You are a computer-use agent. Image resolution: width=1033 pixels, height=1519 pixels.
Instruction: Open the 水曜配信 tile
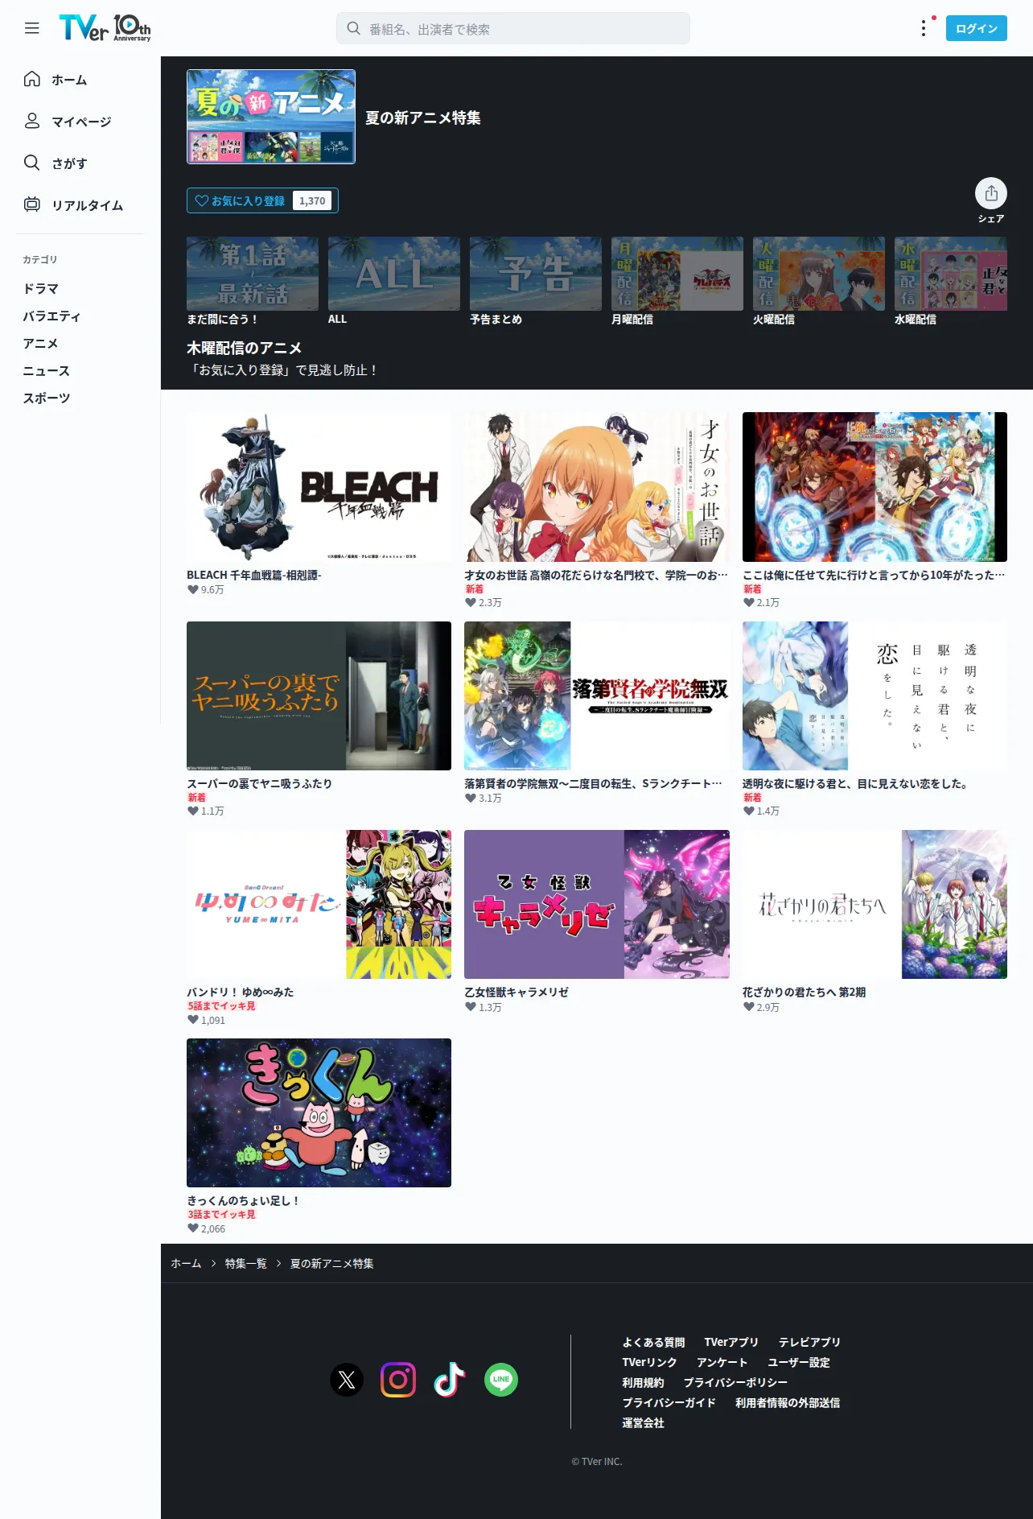951,274
